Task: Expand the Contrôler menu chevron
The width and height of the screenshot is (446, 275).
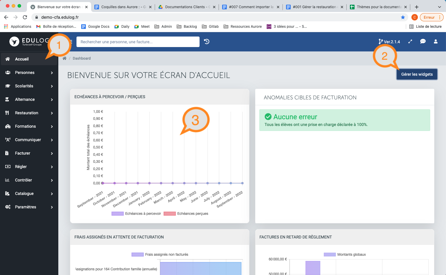Action: click(x=52, y=180)
